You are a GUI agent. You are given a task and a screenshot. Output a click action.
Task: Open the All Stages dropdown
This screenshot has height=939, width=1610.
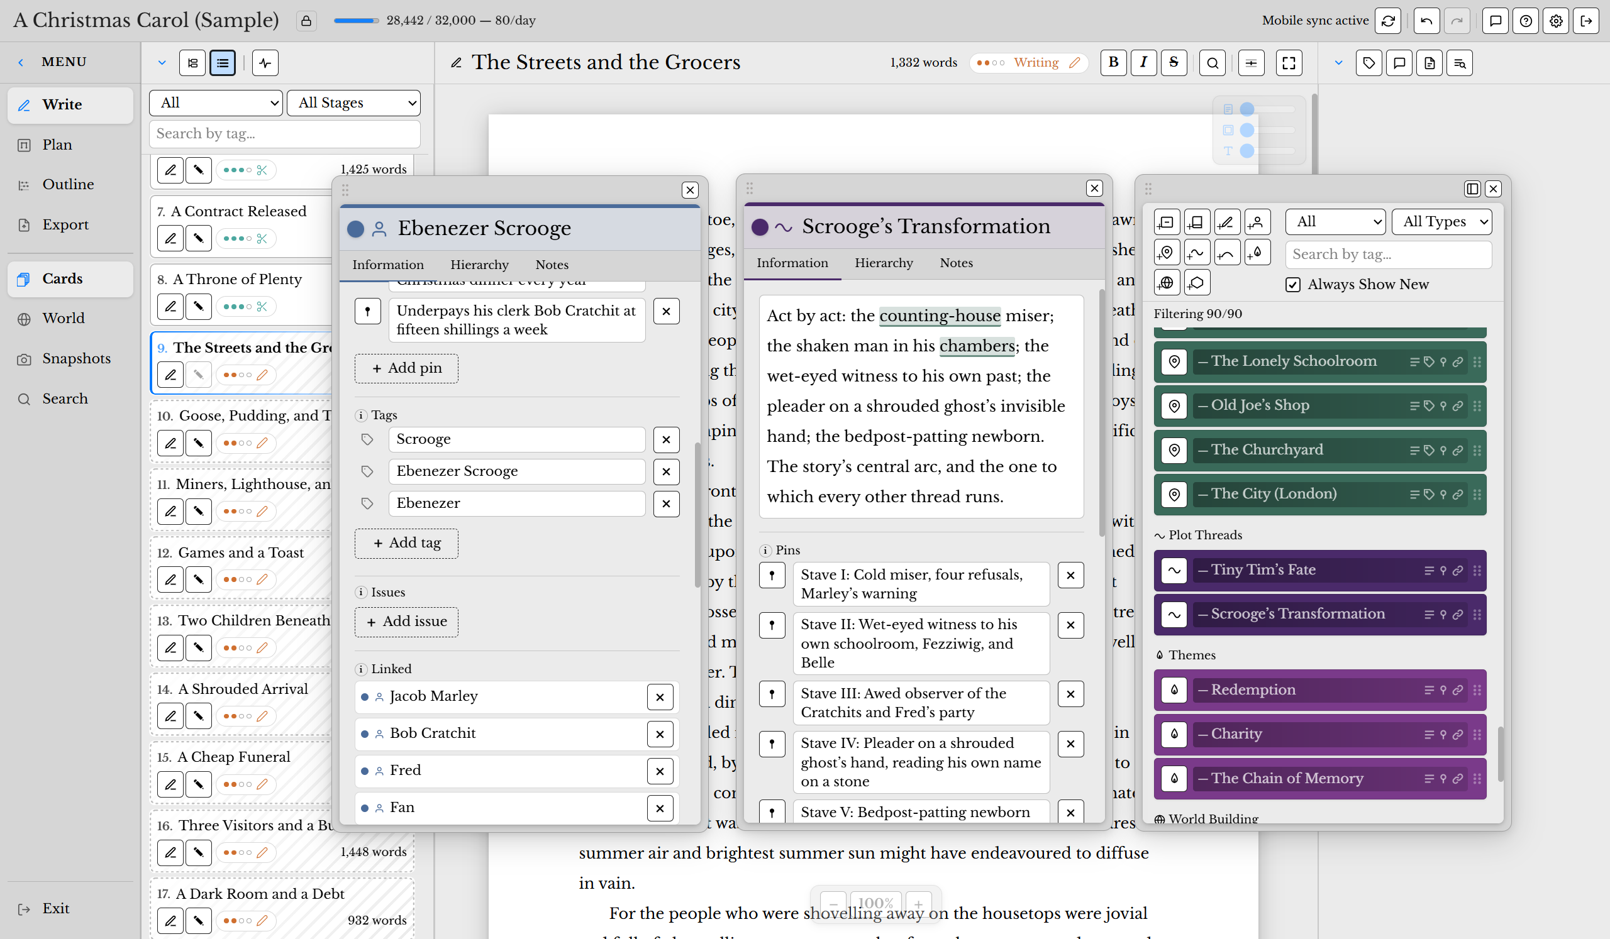point(354,103)
